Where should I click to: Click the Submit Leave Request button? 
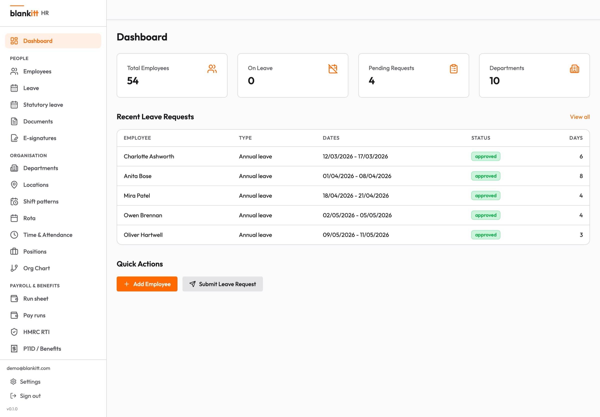coord(222,284)
